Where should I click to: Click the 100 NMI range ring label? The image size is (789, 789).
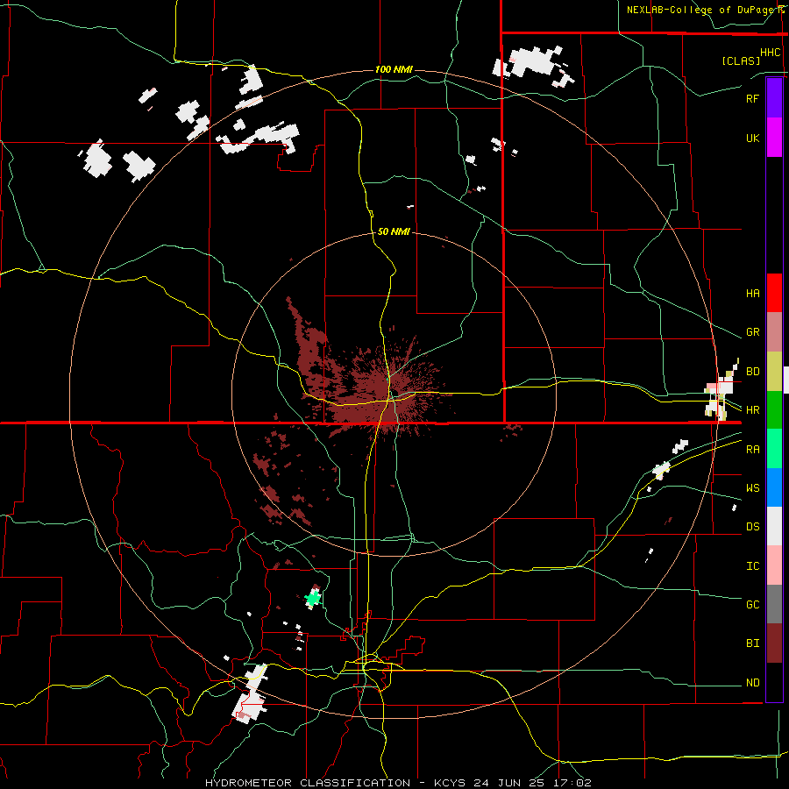(x=394, y=69)
